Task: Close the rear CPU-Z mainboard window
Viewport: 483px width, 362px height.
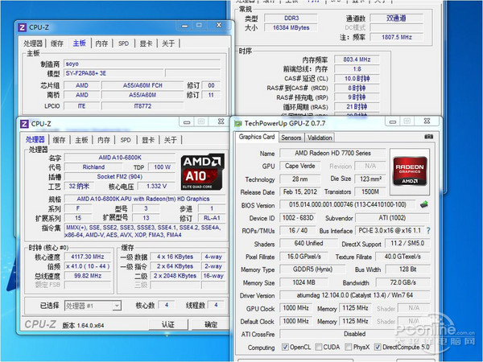Action: pyautogui.click(x=219, y=26)
